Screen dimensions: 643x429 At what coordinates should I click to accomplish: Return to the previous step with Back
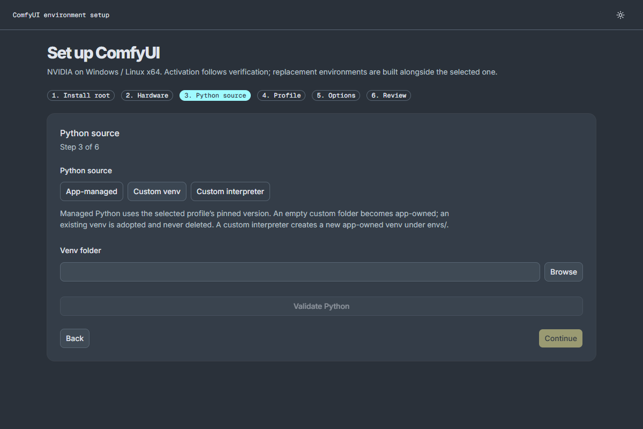click(75, 338)
